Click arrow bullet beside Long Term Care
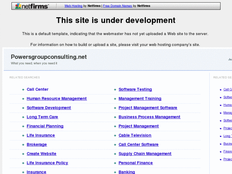232x174 pixels. pos(23,117)
